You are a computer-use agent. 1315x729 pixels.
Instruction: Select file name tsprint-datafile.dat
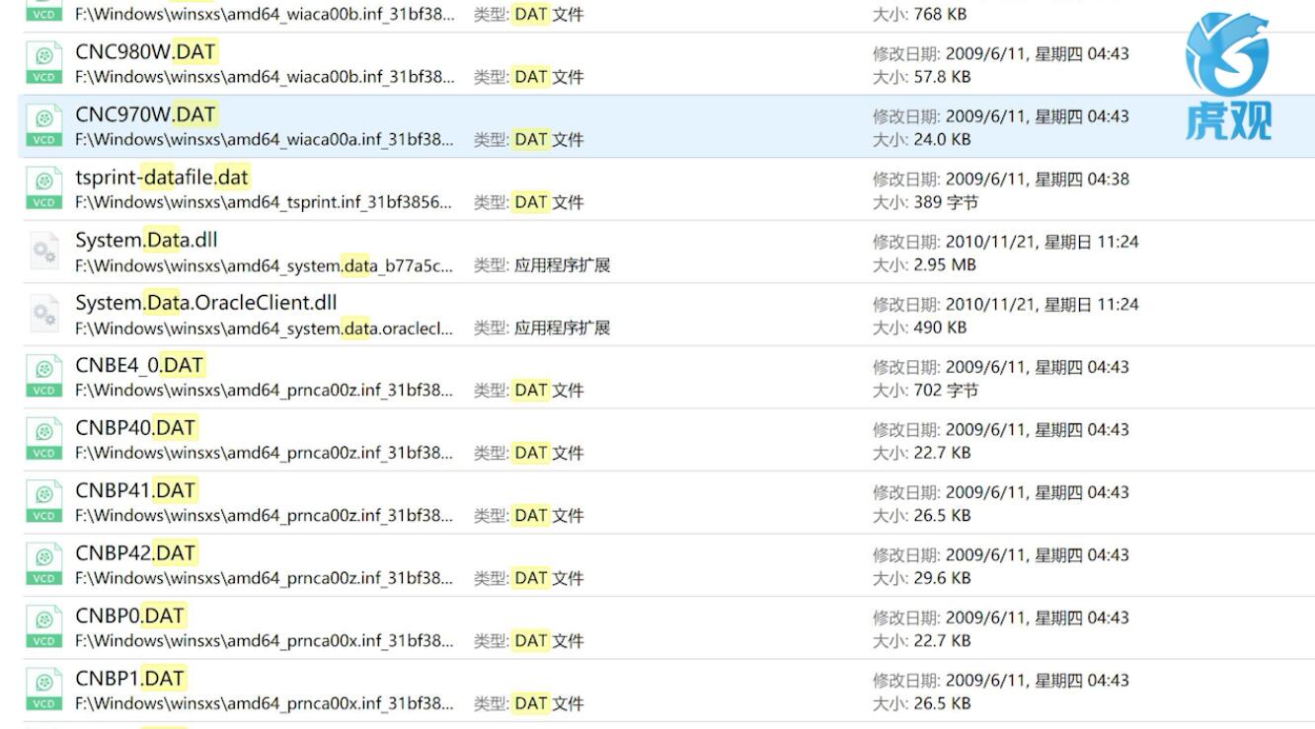163,177
